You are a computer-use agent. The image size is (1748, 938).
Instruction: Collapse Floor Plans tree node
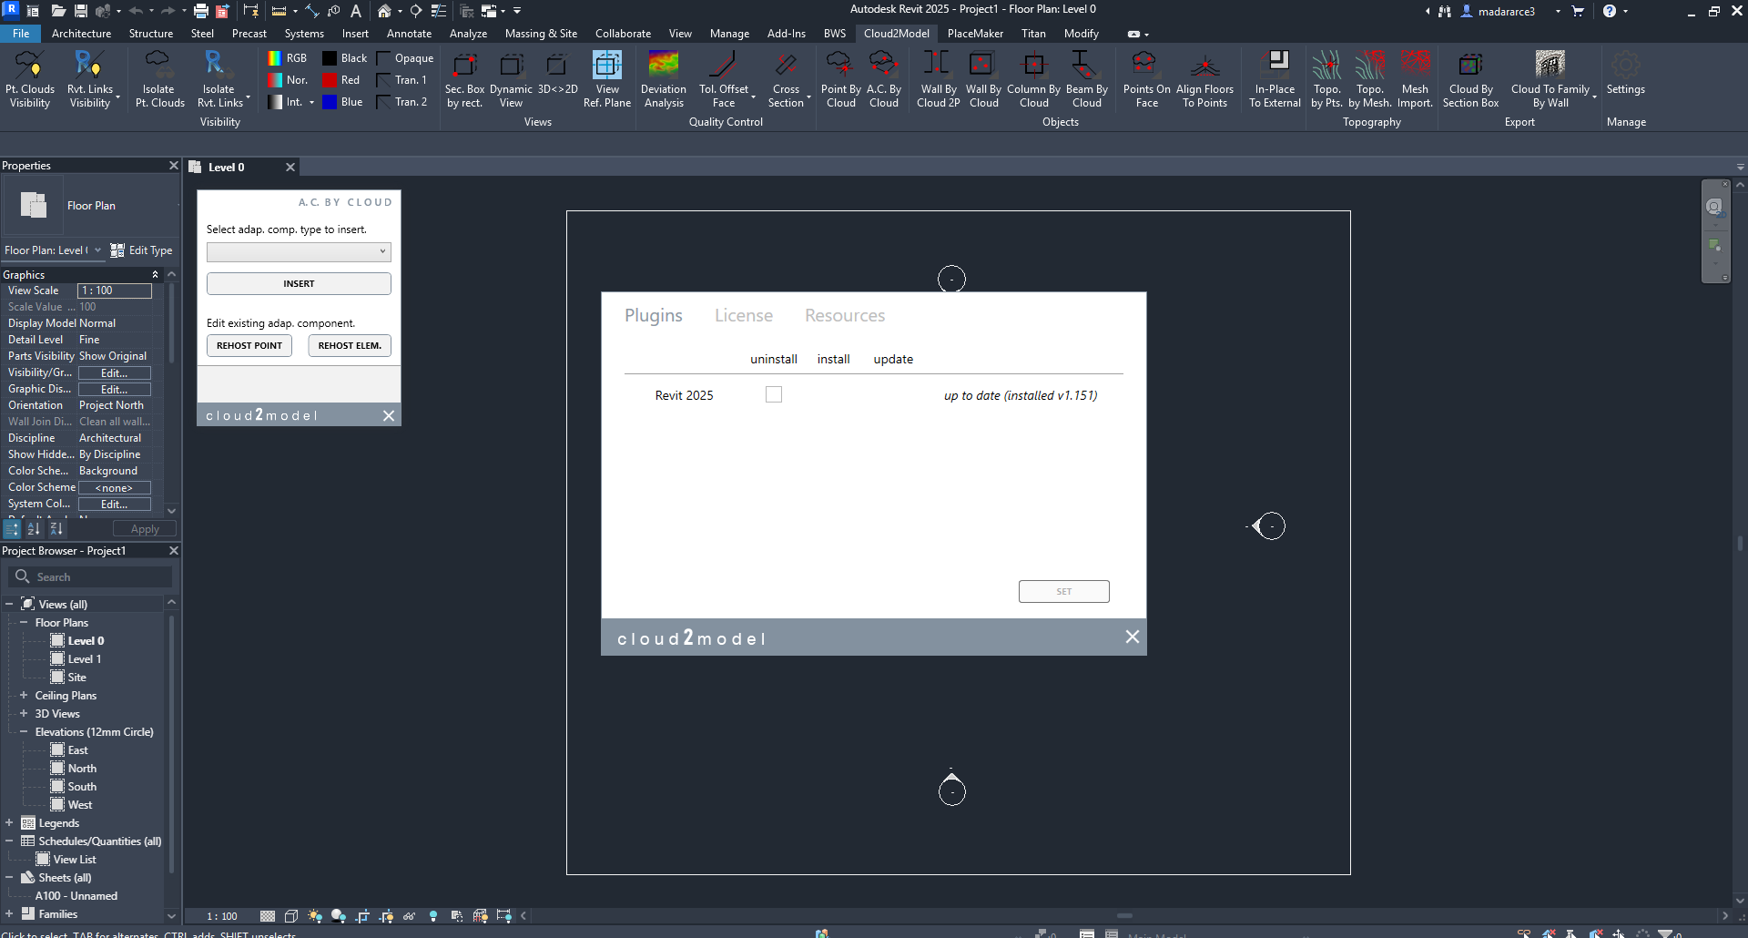[24, 623]
